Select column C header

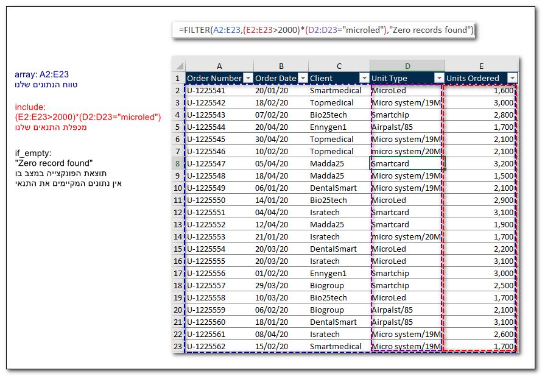point(339,66)
